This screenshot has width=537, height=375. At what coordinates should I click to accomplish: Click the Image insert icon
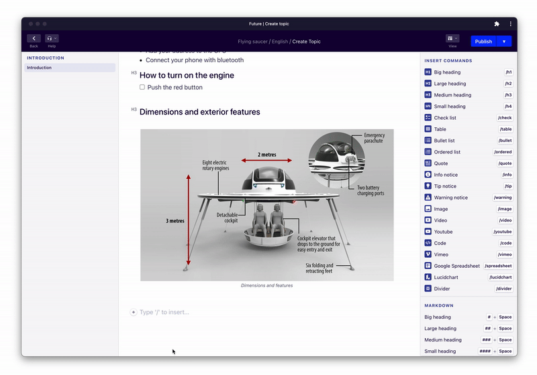click(428, 209)
